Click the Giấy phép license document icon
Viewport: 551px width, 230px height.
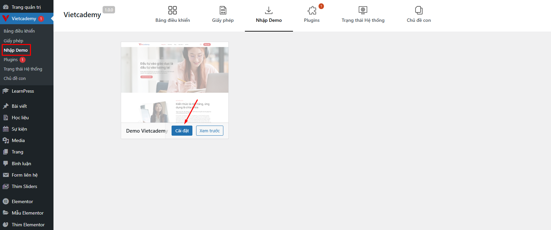tap(223, 10)
